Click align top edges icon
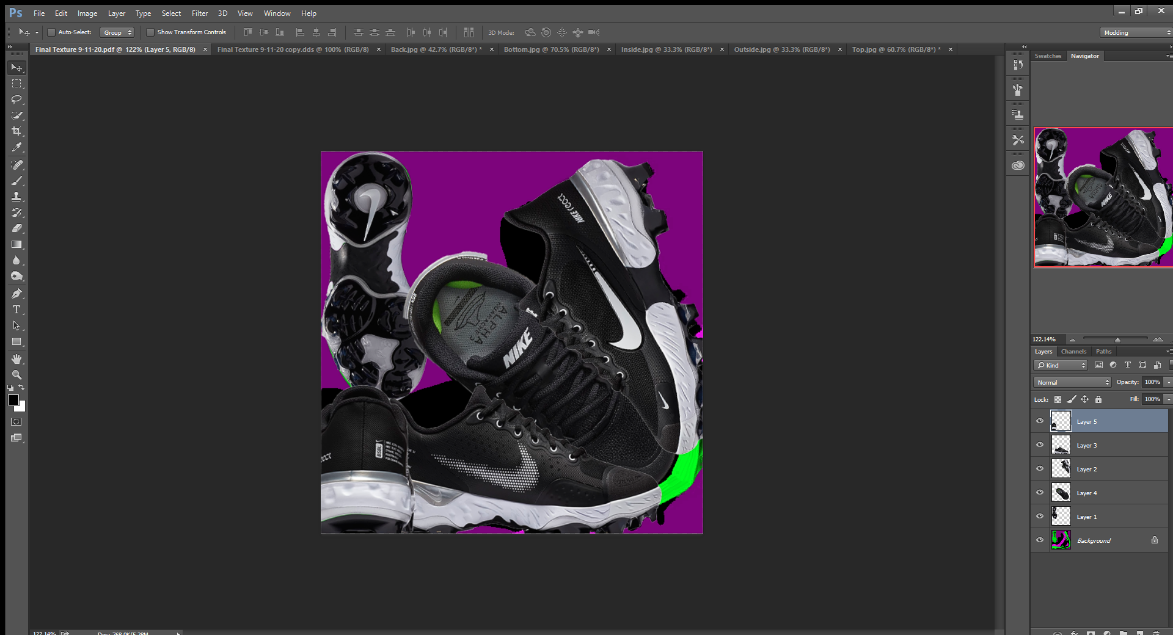The image size is (1173, 635). point(247,32)
